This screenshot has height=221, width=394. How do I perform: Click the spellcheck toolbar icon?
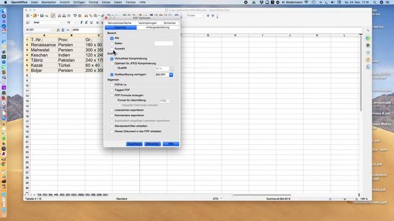click(75, 15)
